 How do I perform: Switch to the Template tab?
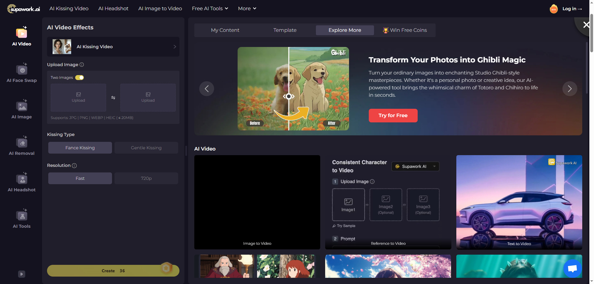click(285, 30)
